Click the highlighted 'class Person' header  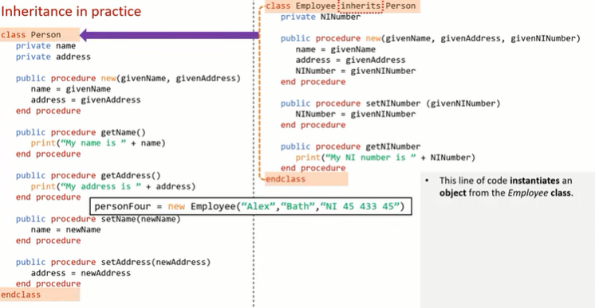pos(39,35)
